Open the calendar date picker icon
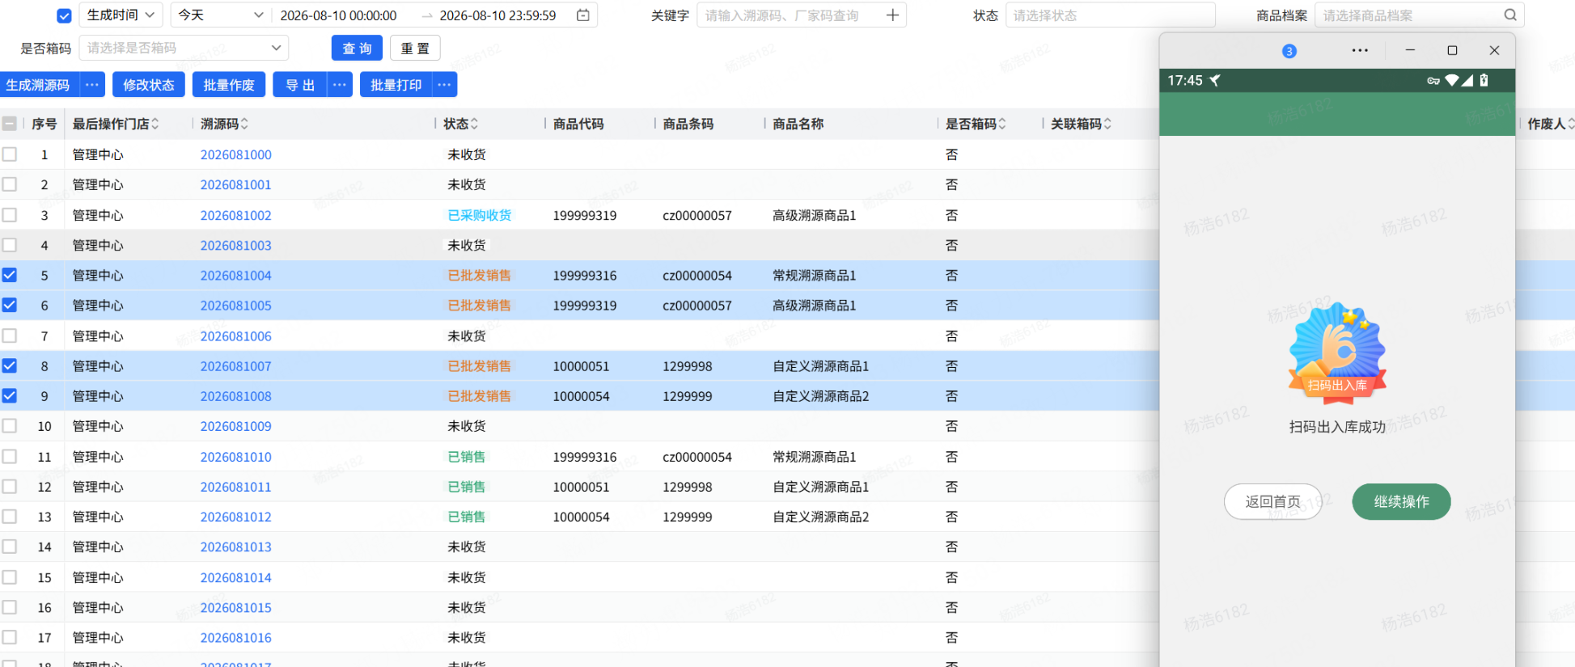 (x=582, y=15)
